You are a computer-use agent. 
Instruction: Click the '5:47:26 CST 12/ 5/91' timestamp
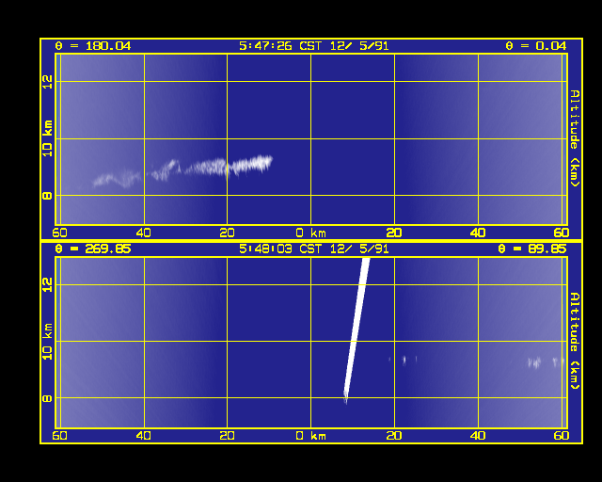(313, 46)
